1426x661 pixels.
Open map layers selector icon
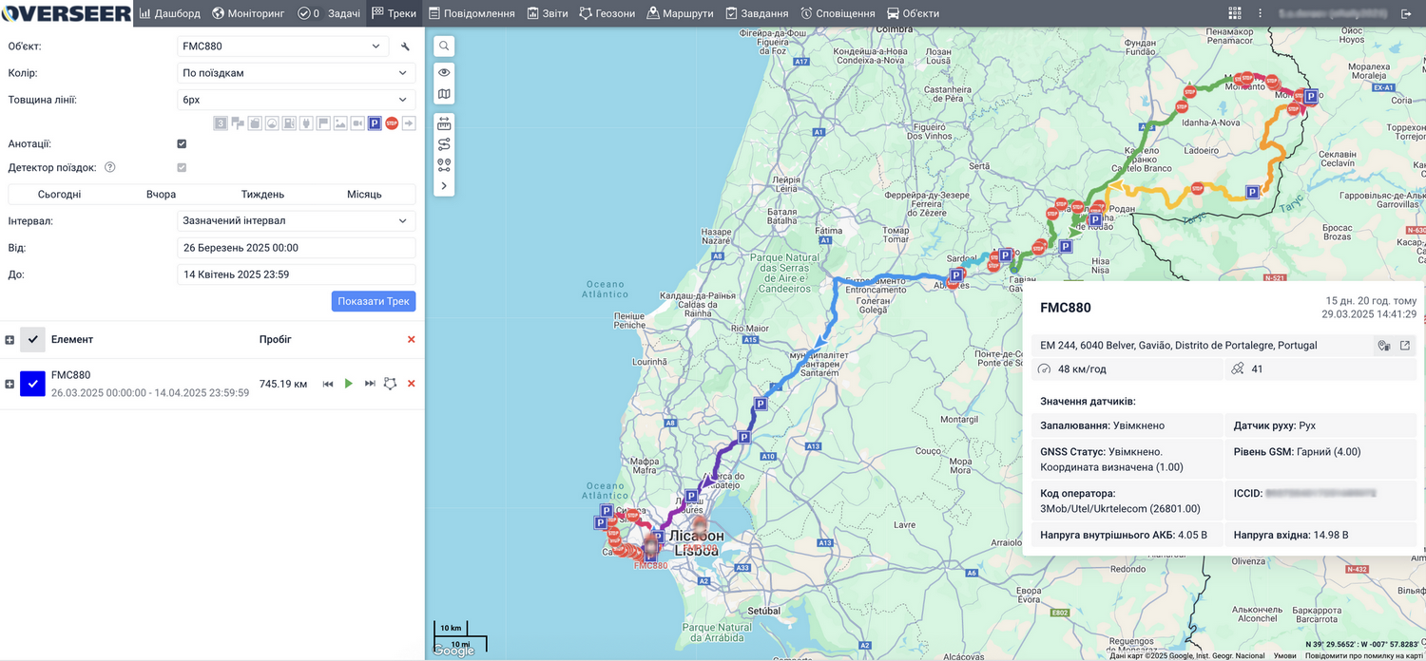click(444, 94)
